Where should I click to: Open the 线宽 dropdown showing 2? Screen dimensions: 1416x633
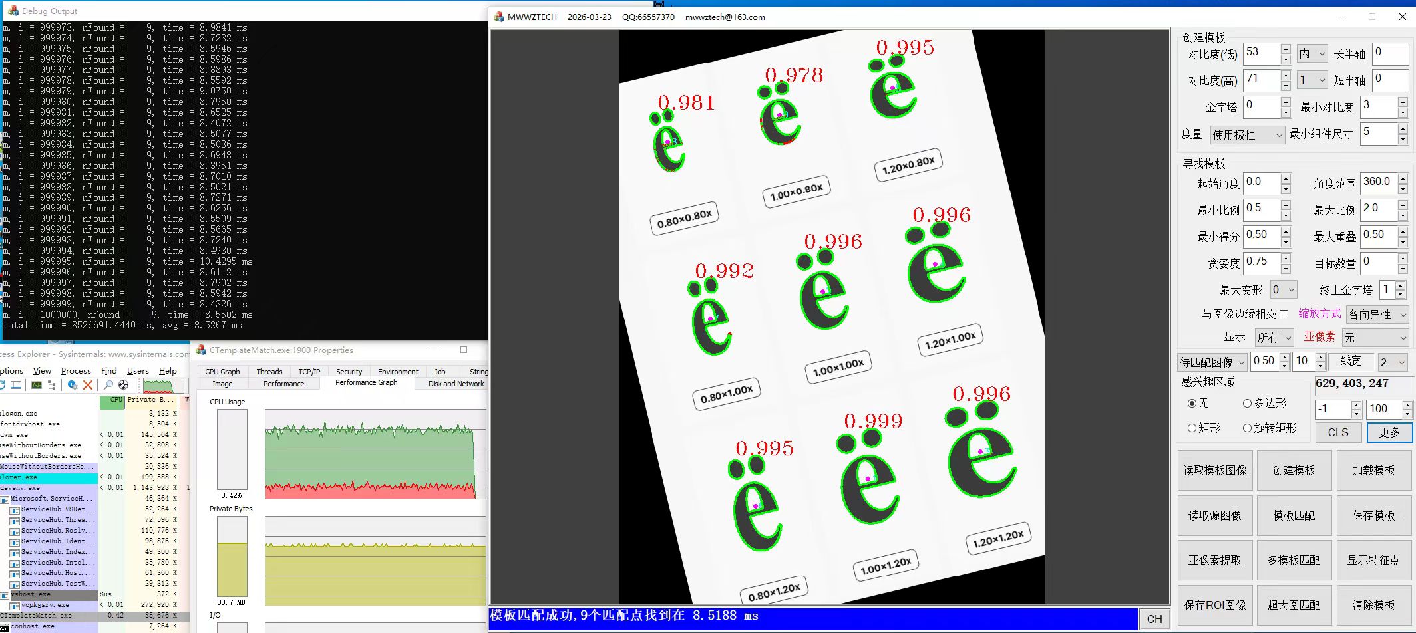(1392, 362)
